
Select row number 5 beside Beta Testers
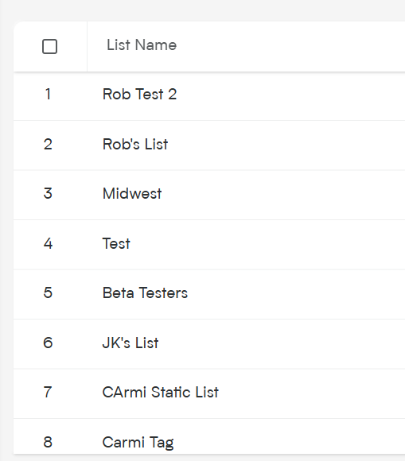(x=48, y=292)
